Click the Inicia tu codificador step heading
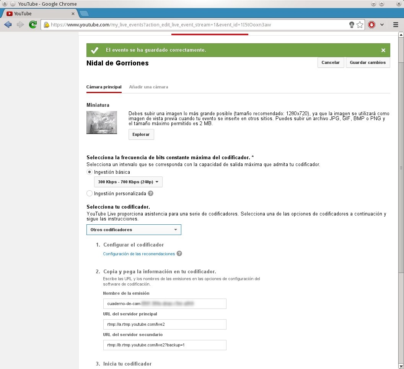This screenshot has width=404, height=369. tap(127, 364)
